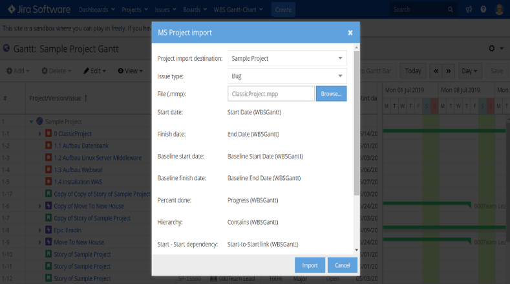Sort by Project/Version/Issue column arrow
Image resolution: width=510 pixels, height=284 pixels.
pos(86,98)
